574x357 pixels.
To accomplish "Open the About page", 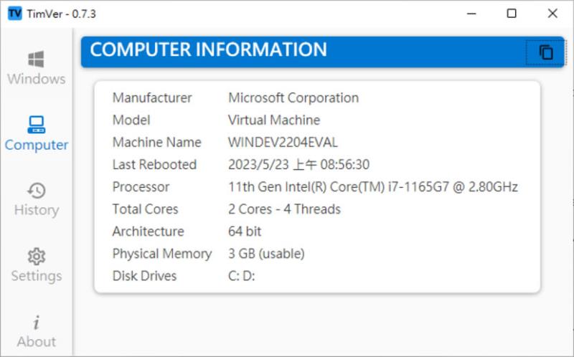I will click(37, 331).
